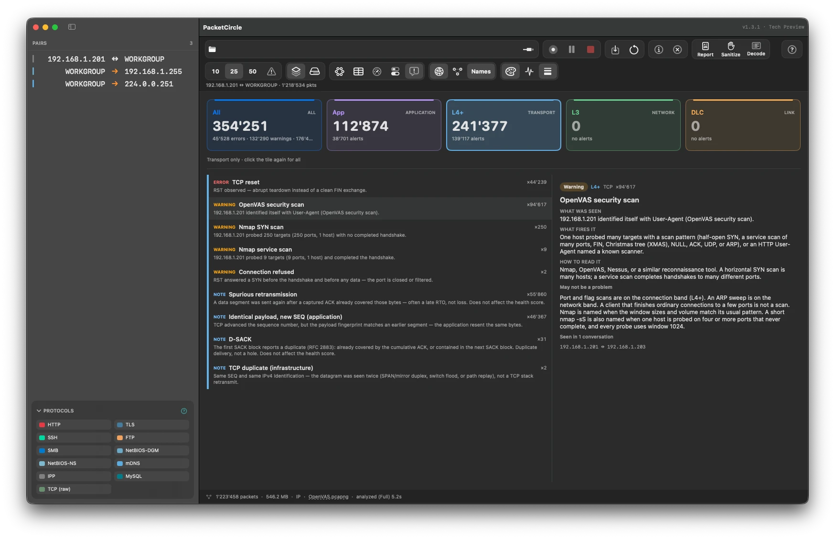
Task: Toggle the stacked layers view icon
Action: point(296,72)
